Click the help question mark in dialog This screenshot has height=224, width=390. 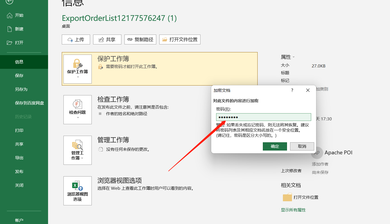point(292,90)
